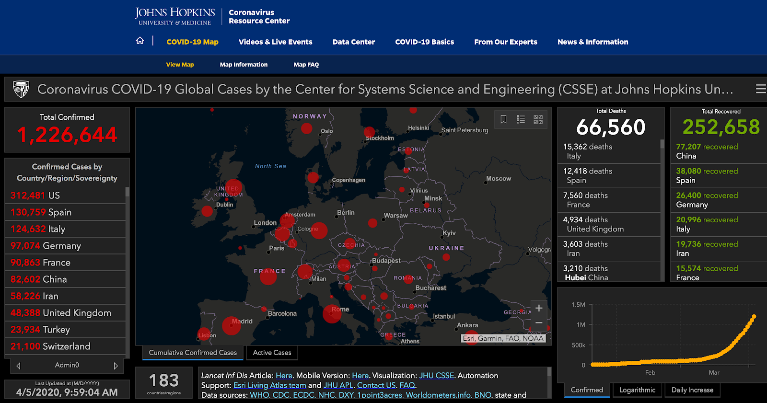Click the Johns Hopkins University & Medicine logo
This screenshot has height=403, width=767.
[175, 16]
